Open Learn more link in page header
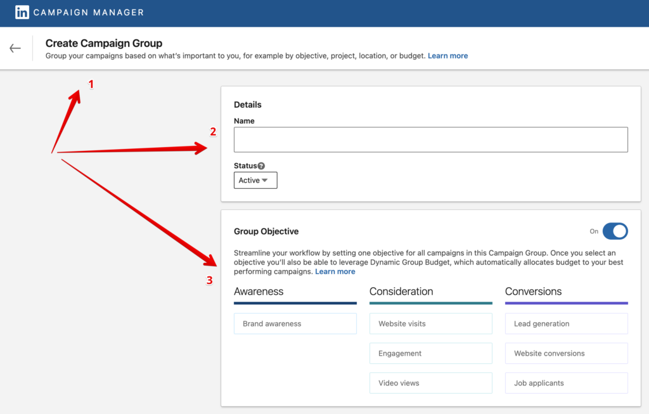The image size is (649, 414). tap(448, 56)
